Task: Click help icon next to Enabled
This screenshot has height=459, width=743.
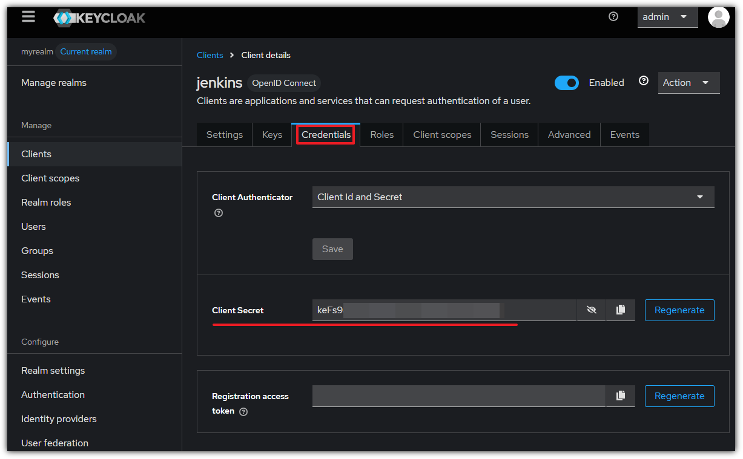Action: (644, 81)
